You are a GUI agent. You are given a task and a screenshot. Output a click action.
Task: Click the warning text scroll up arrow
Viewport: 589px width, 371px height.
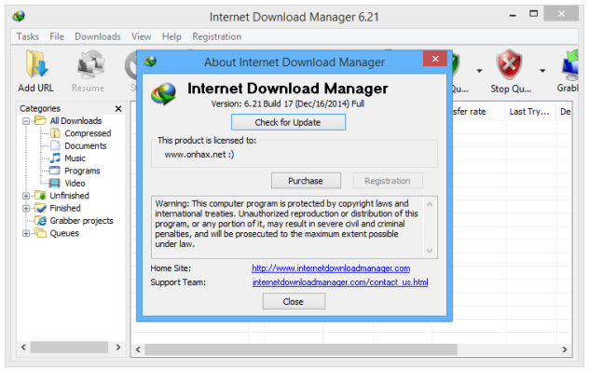coord(430,204)
